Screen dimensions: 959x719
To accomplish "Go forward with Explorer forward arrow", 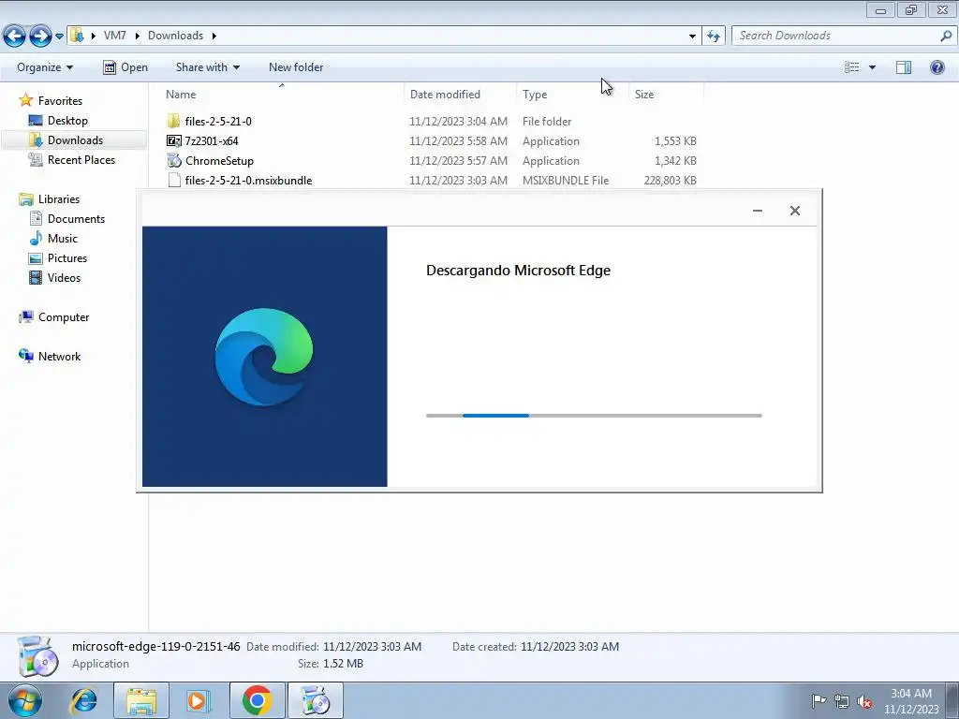I will (40, 37).
